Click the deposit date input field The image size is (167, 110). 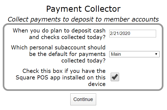tap(132, 34)
